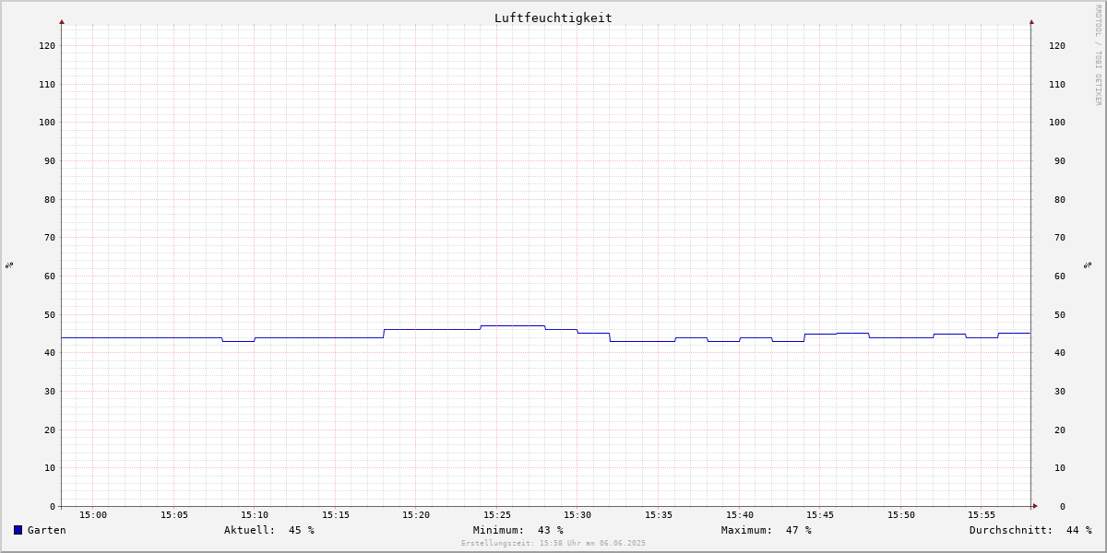Image resolution: width=1107 pixels, height=553 pixels.
Task: Click the left axis 0 label
Action: 53,506
